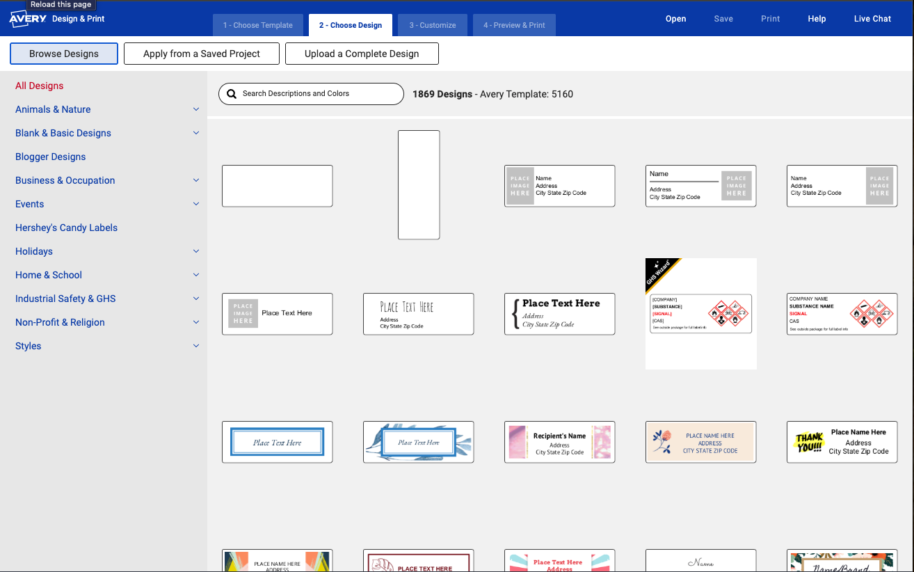Switch to the 3 - Customize tab

[x=433, y=25]
